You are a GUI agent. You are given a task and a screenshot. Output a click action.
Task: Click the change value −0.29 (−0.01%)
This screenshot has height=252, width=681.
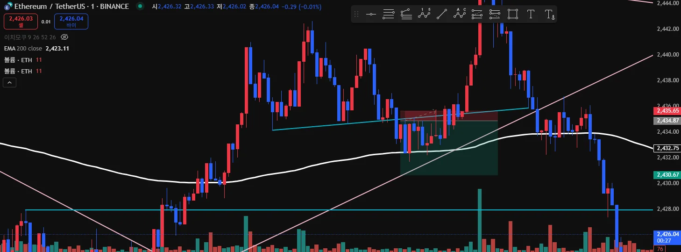[302, 7]
